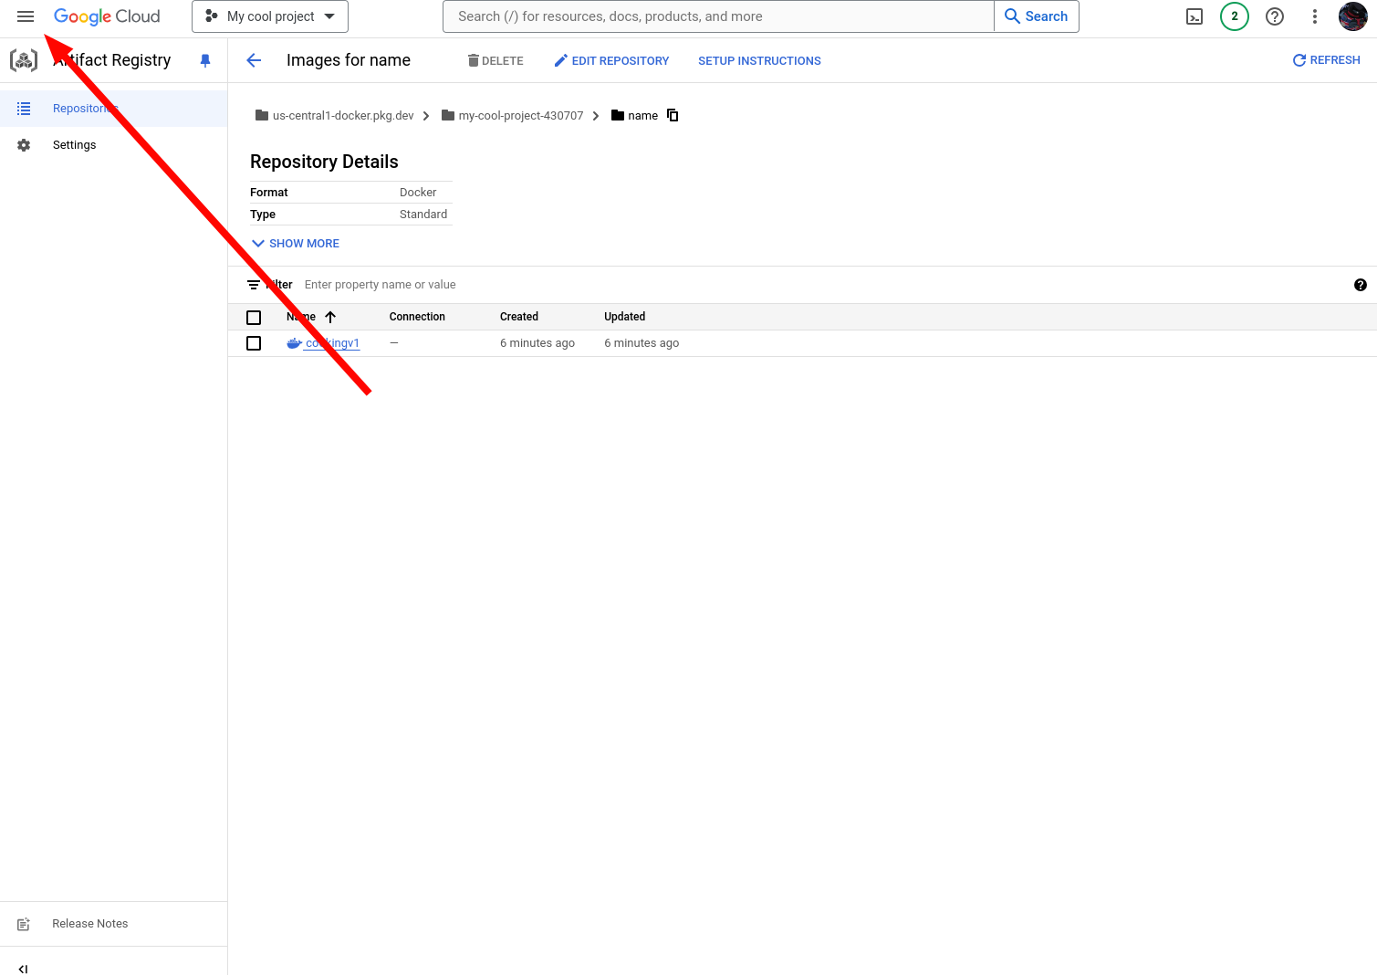Image resolution: width=1377 pixels, height=975 pixels.
Task: Open the three-dot settings and utilities menu
Action: pos(1315,16)
